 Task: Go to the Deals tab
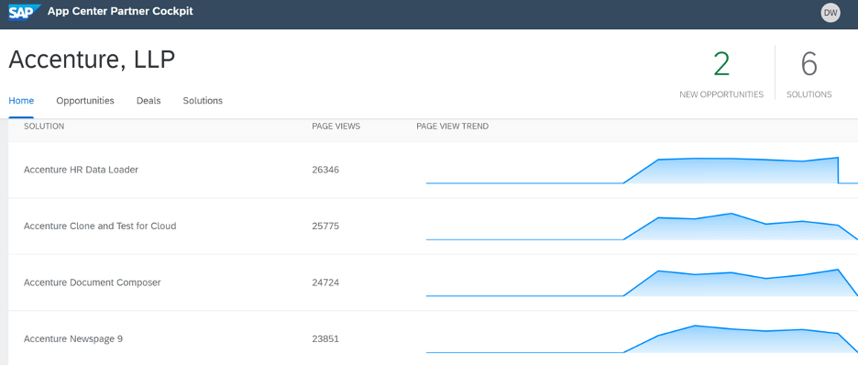(148, 101)
